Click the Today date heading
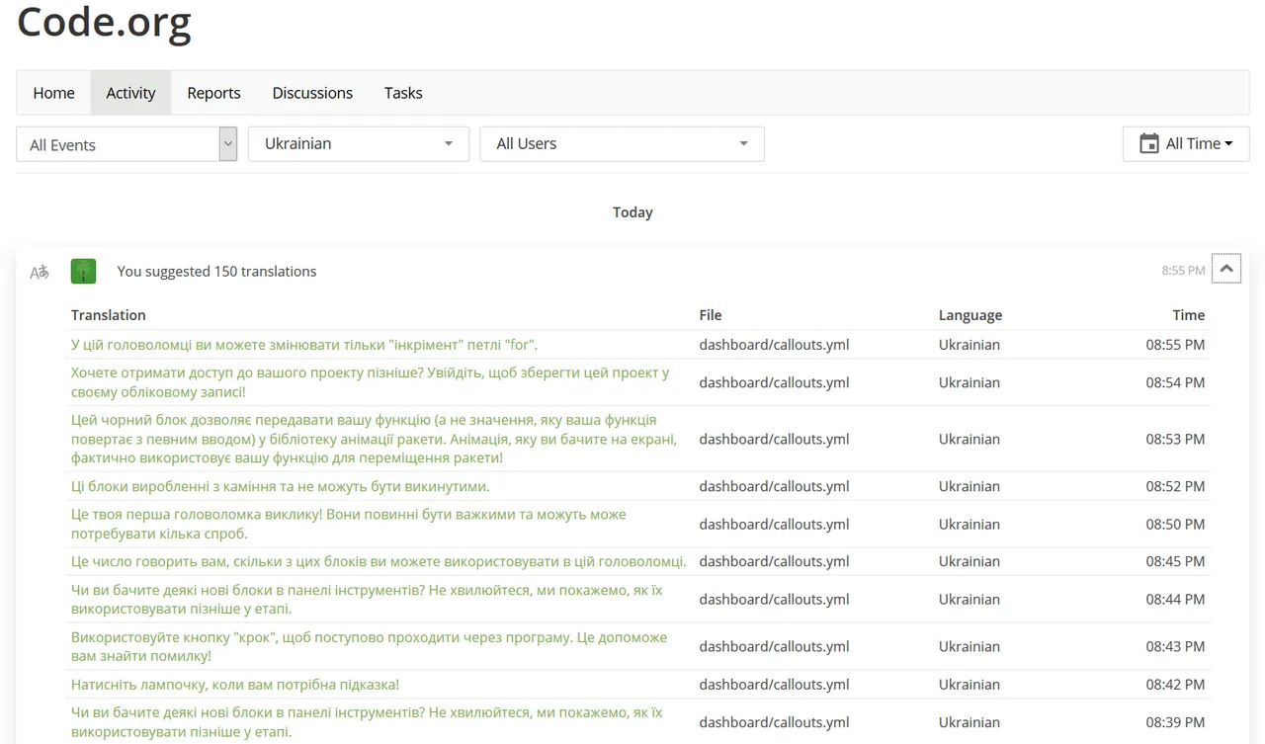This screenshot has width=1265, height=744. [632, 212]
